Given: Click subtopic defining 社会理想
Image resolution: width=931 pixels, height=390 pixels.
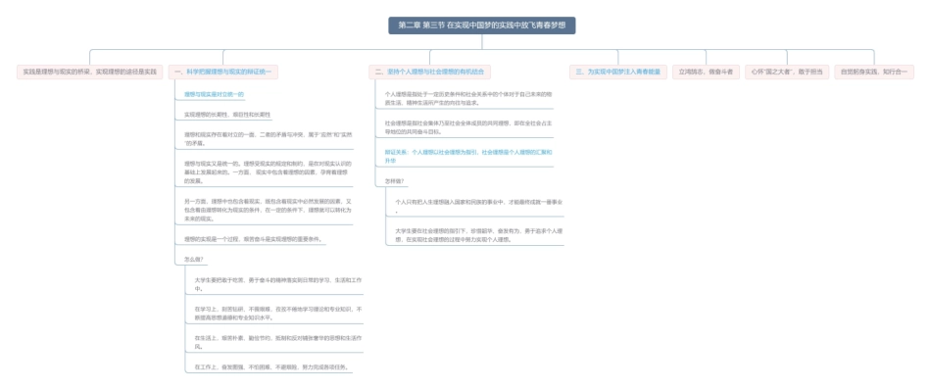Looking at the screenshot, I should [468, 127].
